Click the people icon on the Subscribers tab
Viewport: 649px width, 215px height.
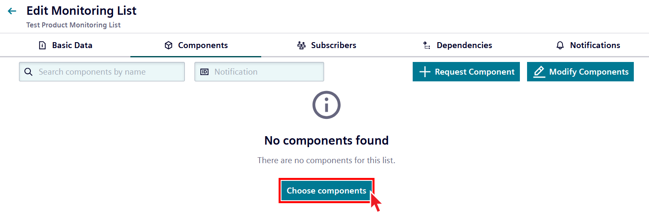pos(301,46)
